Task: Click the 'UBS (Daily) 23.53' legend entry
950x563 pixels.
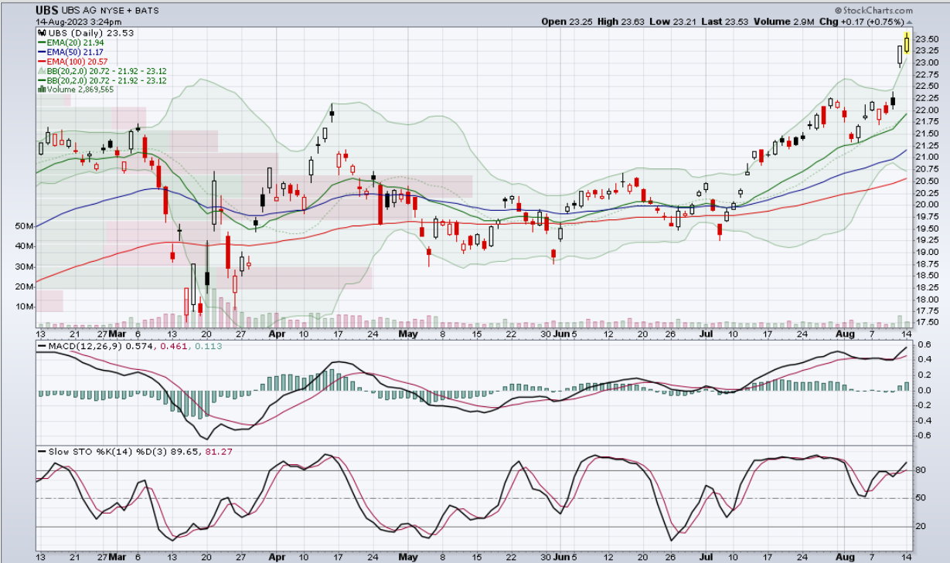Action: (92, 34)
